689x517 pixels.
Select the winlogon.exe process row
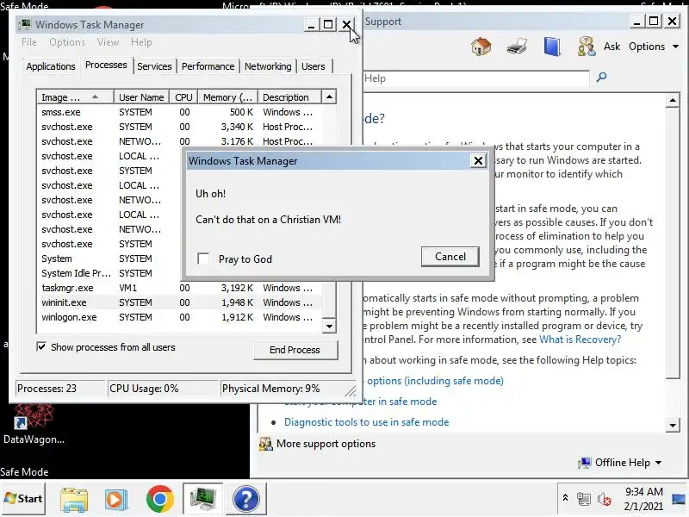point(180,317)
